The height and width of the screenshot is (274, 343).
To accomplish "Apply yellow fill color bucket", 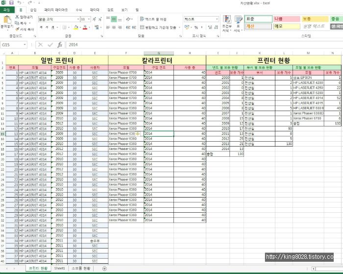I will coord(76,27).
